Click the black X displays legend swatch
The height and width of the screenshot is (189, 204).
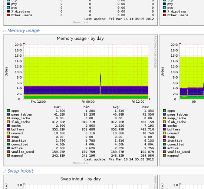[8, 11]
